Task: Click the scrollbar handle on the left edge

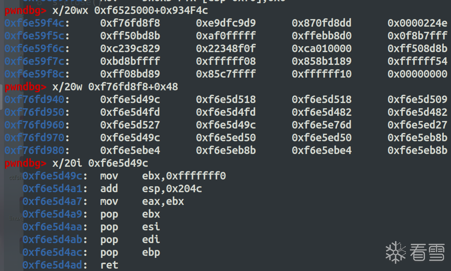Action: [2, 96]
